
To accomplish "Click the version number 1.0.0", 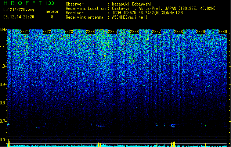I will tap(50, 3).
